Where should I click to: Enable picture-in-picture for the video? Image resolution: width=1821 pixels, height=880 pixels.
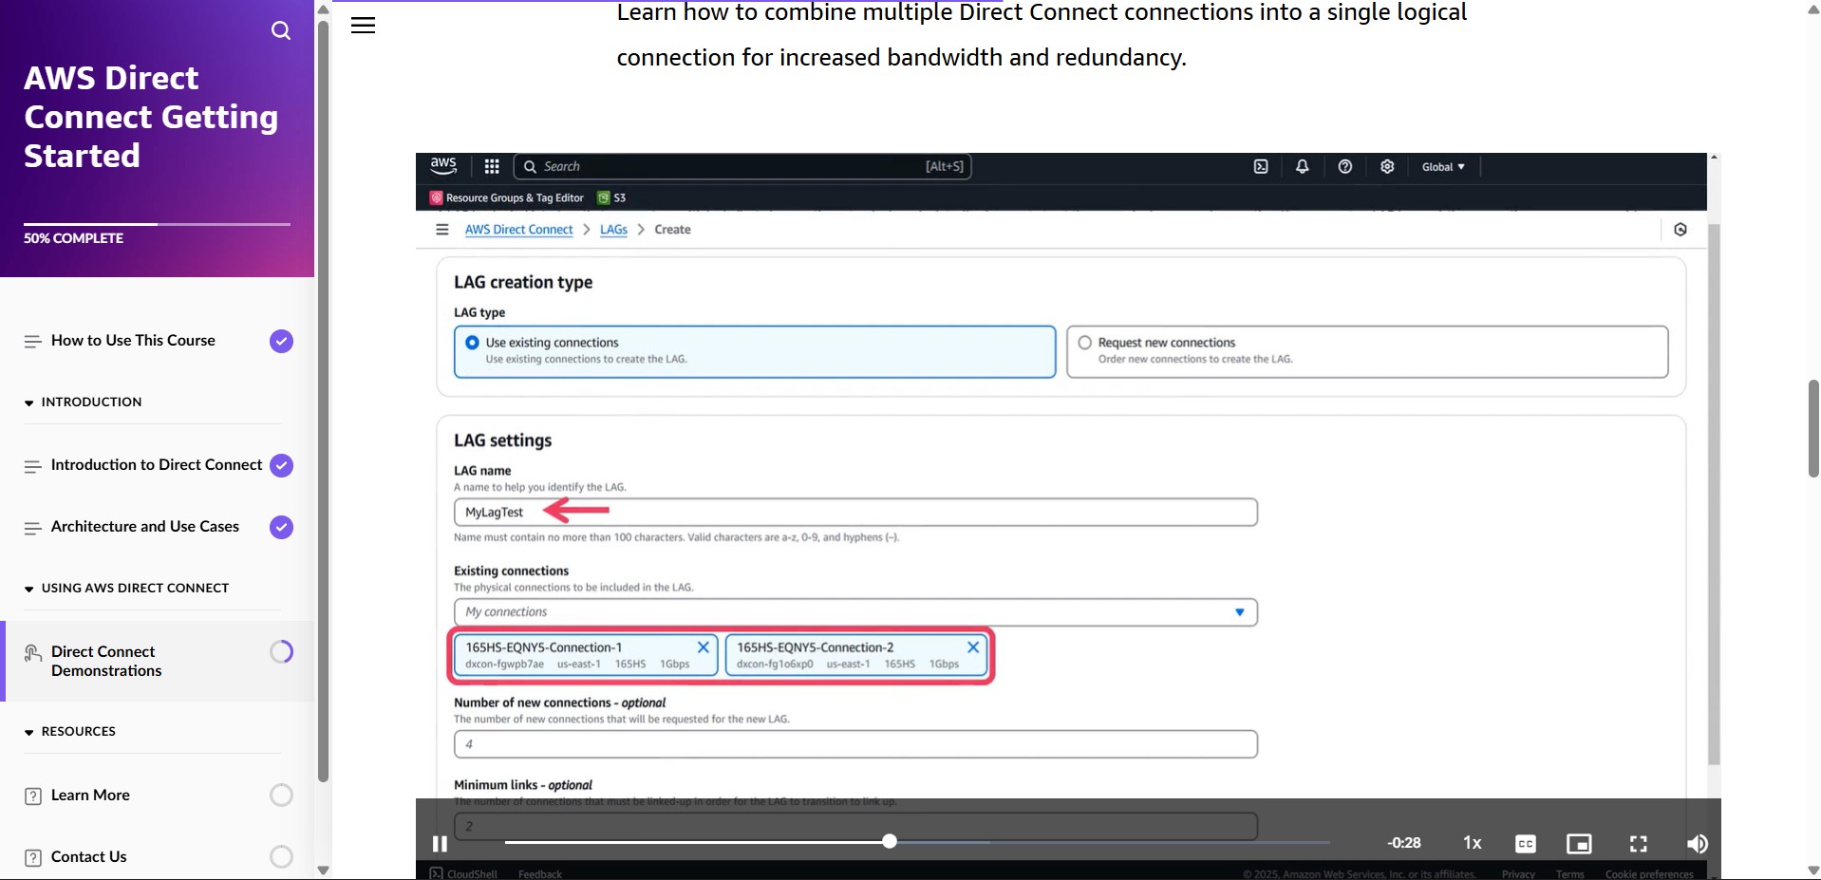[x=1579, y=843]
